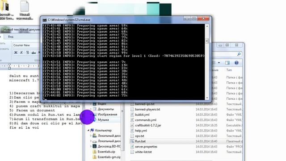Click the help.yml file icon
Viewport: 286px width, 161px height.
(132, 131)
